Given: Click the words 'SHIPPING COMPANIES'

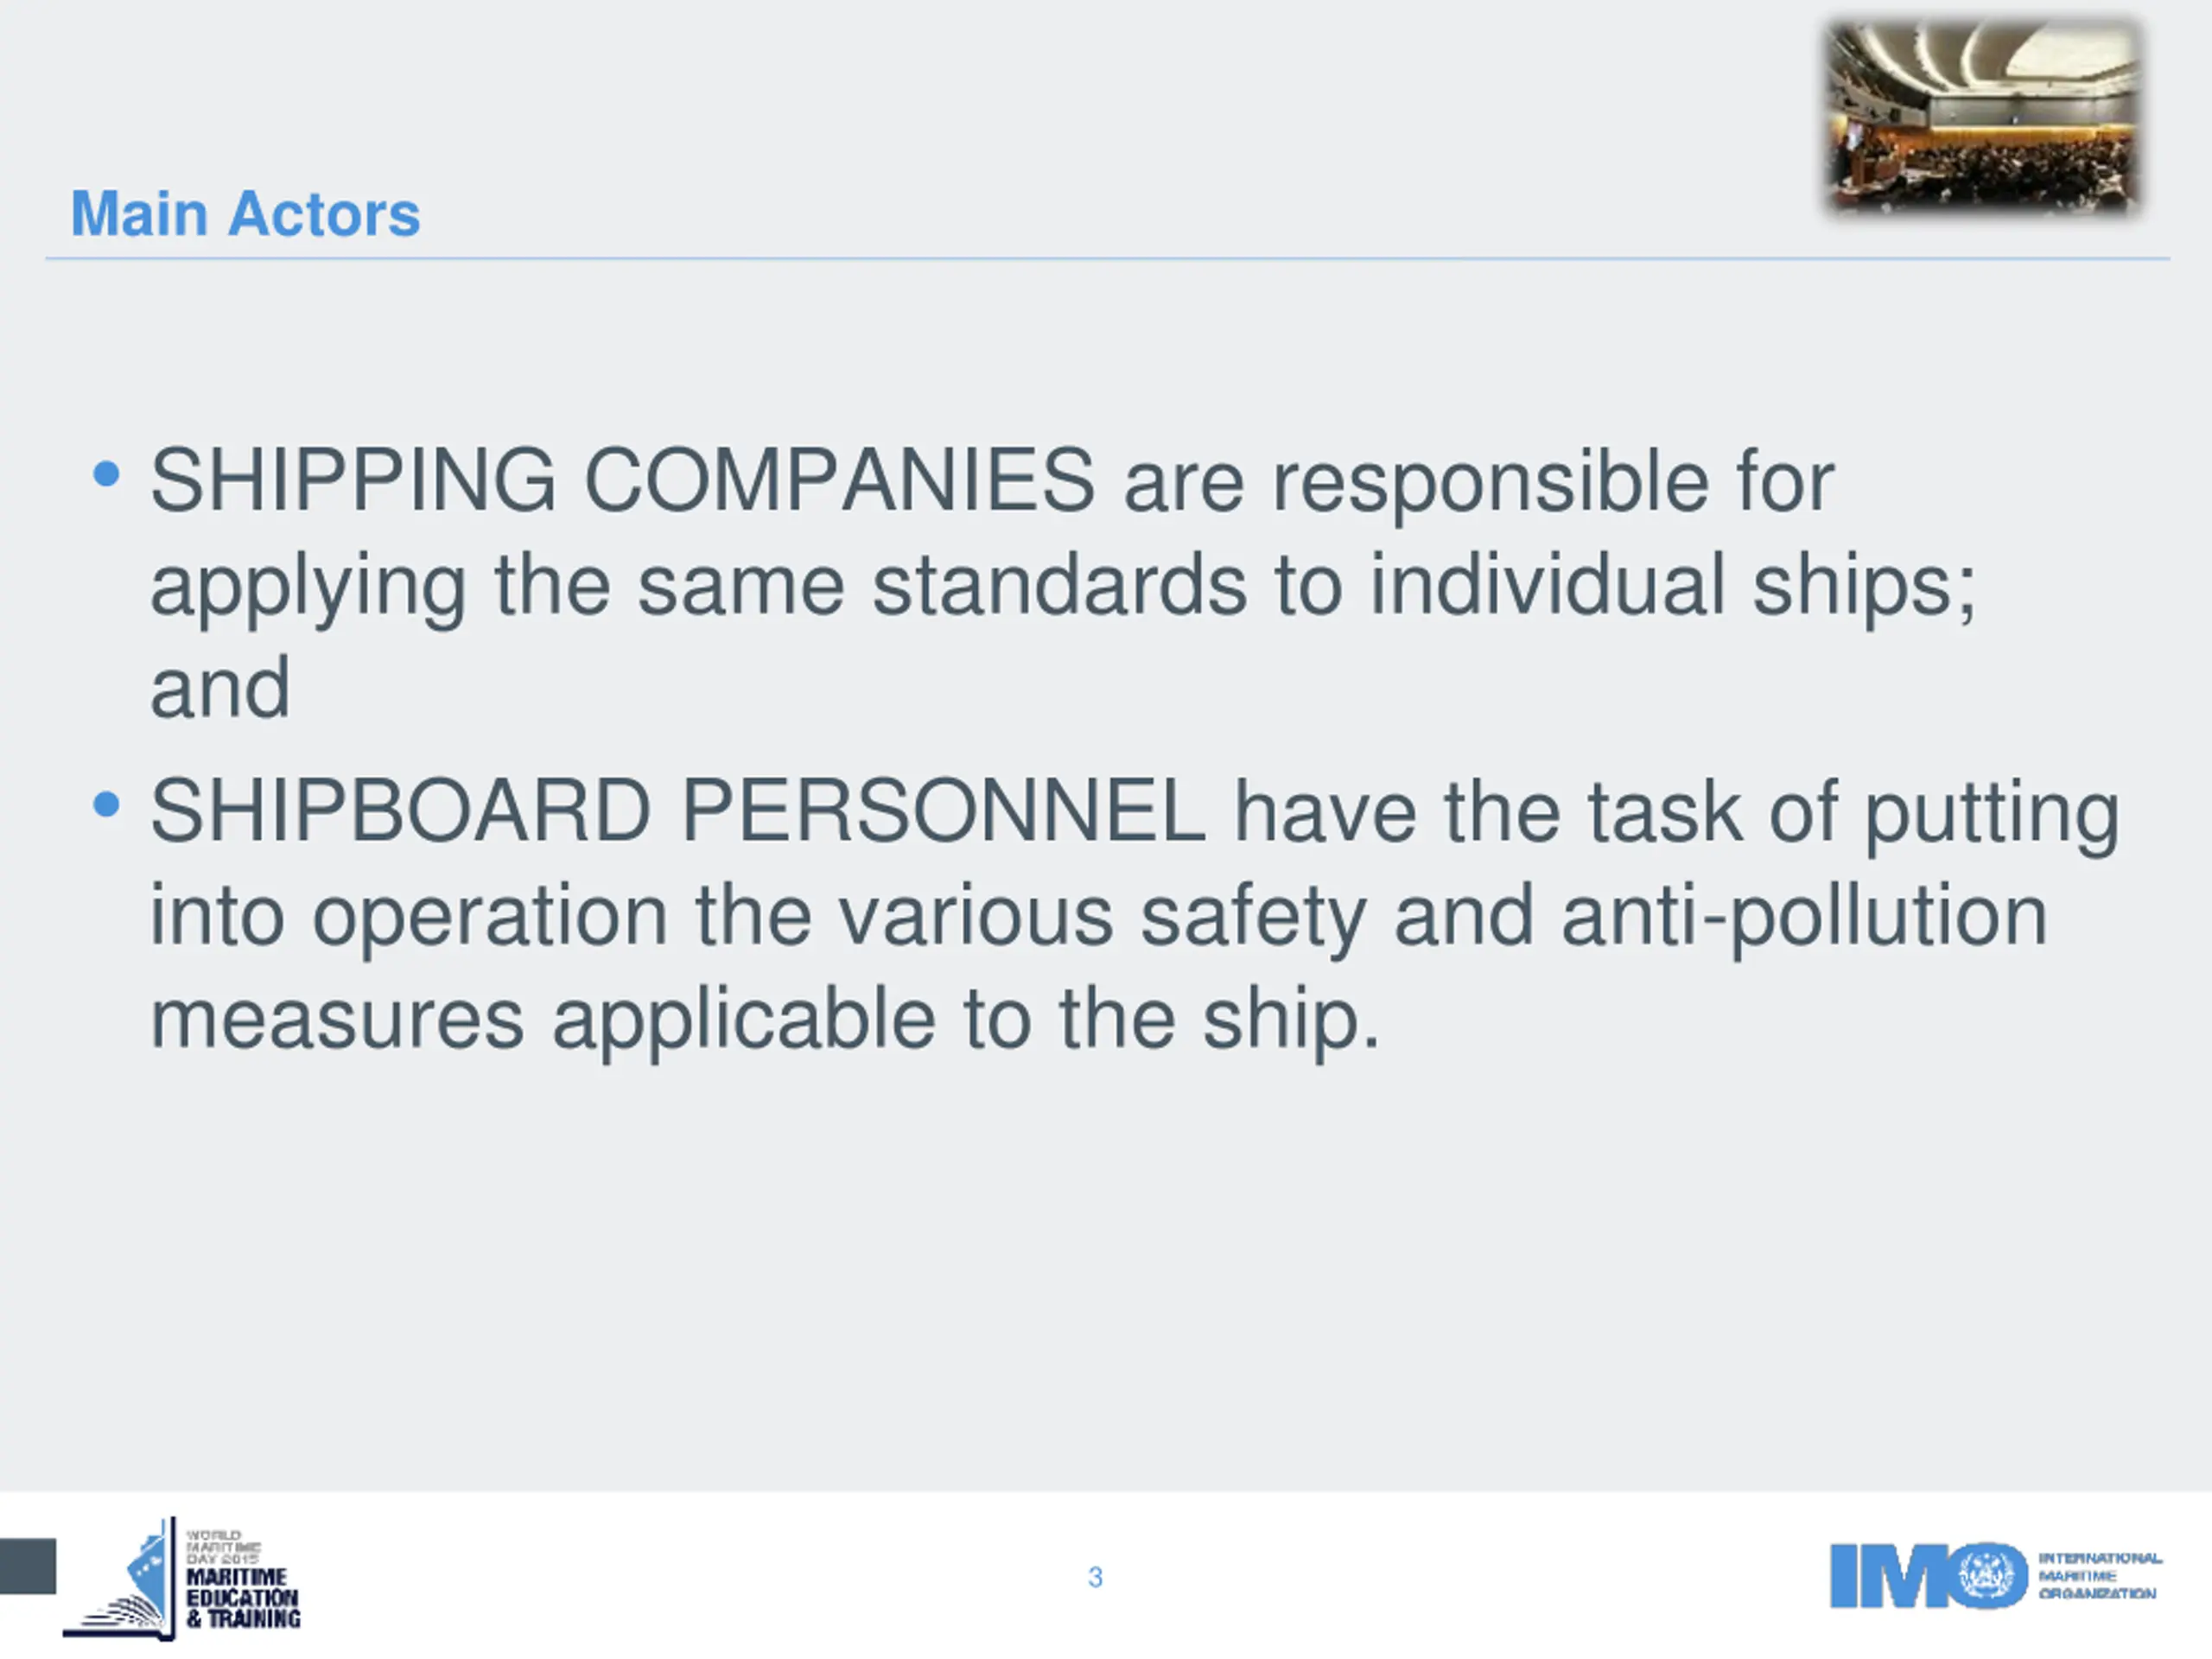Looking at the screenshot, I should (622, 480).
